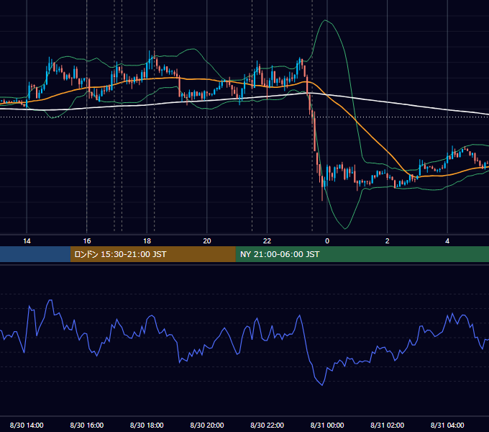Click the lowest oscillator point near midnight
Screen dimensions: 489x432
point(322,385)
